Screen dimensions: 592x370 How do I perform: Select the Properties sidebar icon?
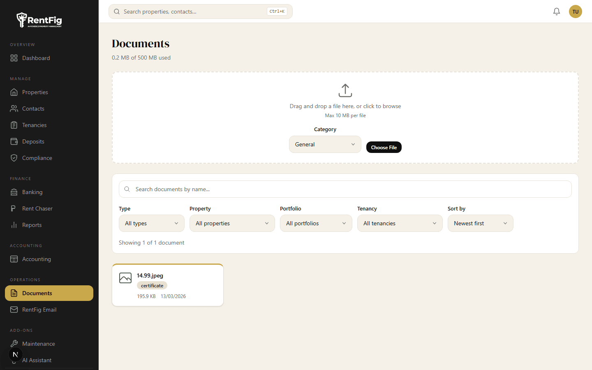click(14, 92)
